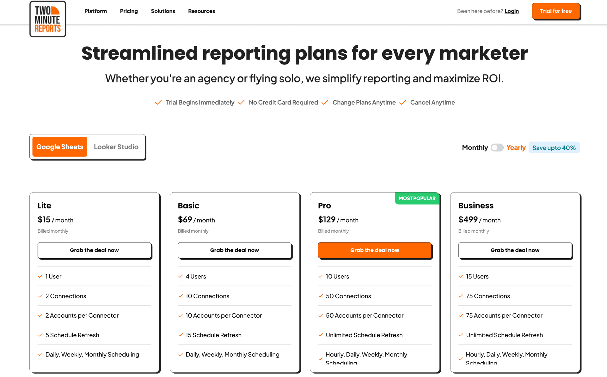This screenshot has width=607, height=377.
Task: Click the $129 / month price
Action: (x=338, y=220)
